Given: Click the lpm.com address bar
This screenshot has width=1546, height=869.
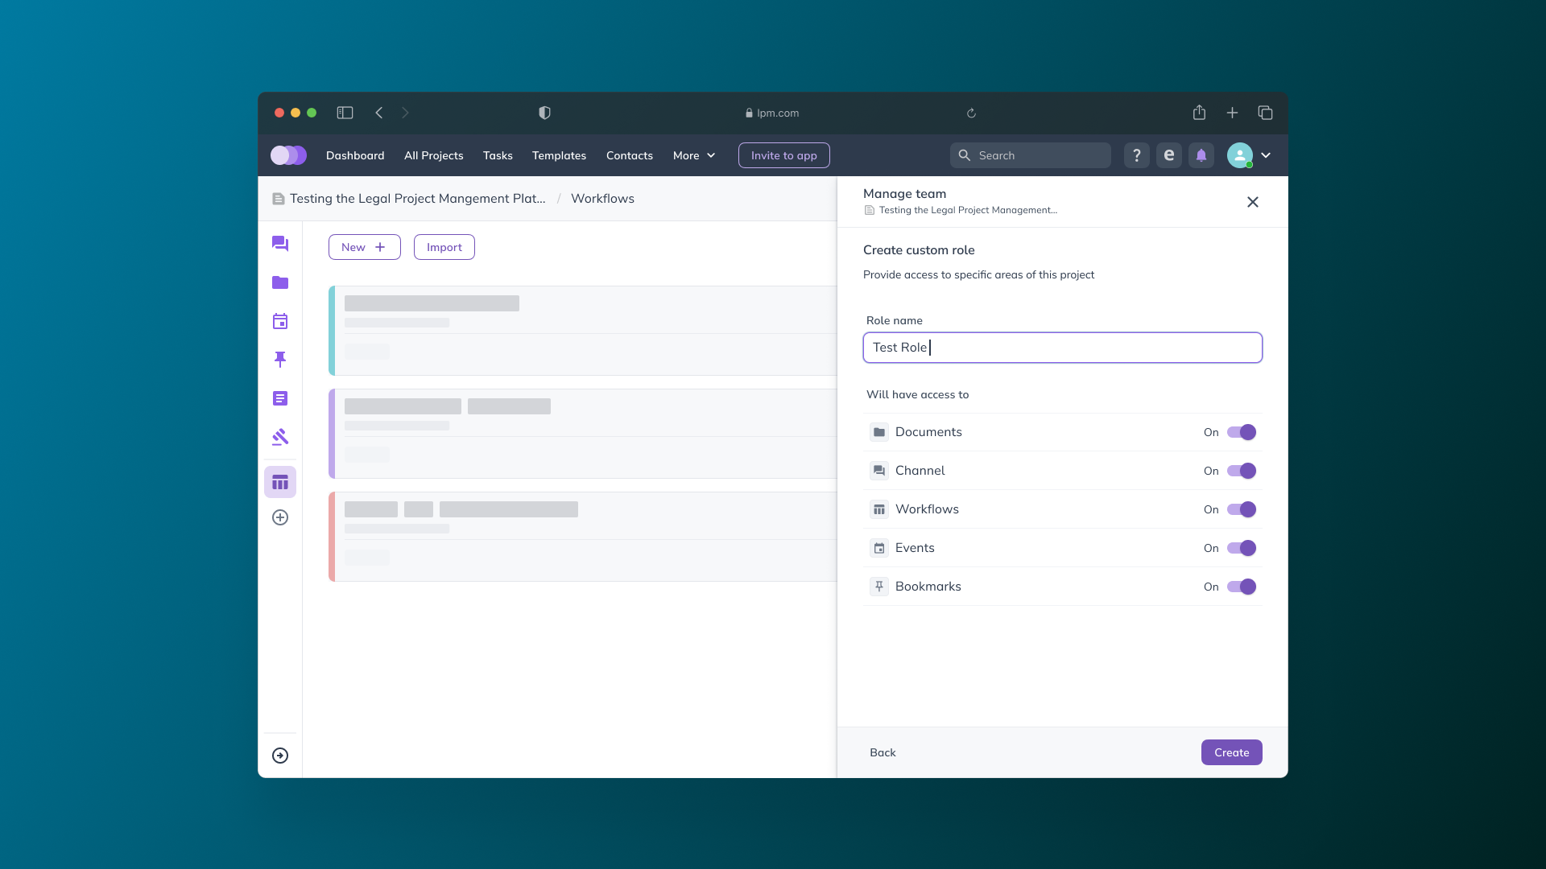Looking at the screenshot, I should [772, 113].
